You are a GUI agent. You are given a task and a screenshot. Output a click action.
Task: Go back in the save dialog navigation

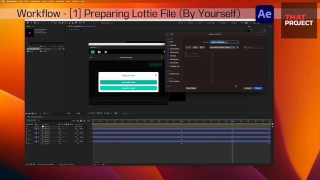tap(187, 47)
